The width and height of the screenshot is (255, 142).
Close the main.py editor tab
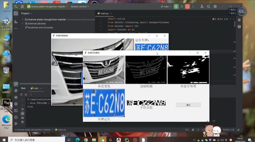(111, 13)
